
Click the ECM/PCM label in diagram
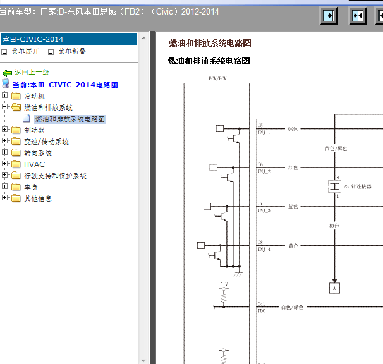point(217,78)
